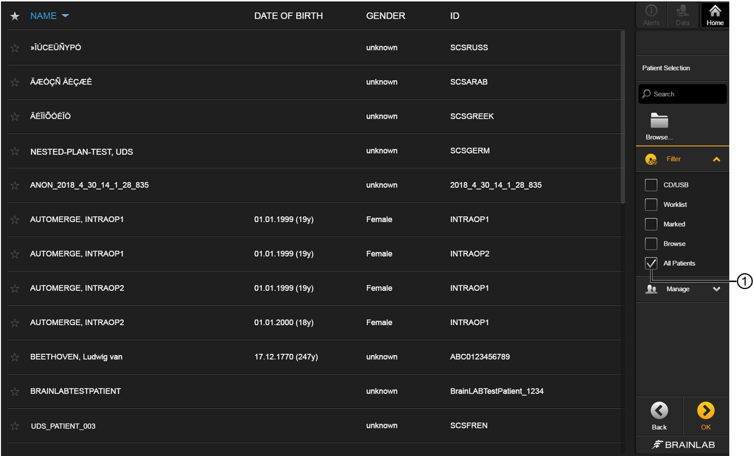754x456 pixels.
Task: Uncheck the All Patients checkbox
Action: tap(651, 263)
